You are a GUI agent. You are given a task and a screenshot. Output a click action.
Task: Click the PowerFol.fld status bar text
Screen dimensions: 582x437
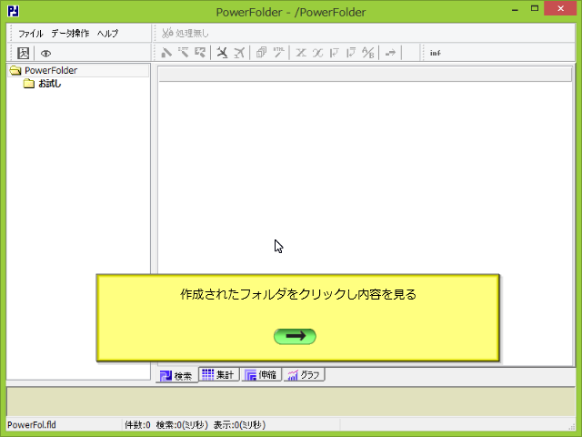(x=32, y=425)
